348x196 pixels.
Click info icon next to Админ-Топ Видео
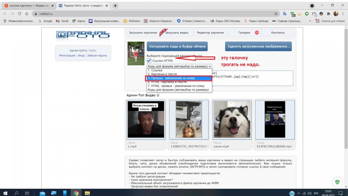click(x=158, y=95)
